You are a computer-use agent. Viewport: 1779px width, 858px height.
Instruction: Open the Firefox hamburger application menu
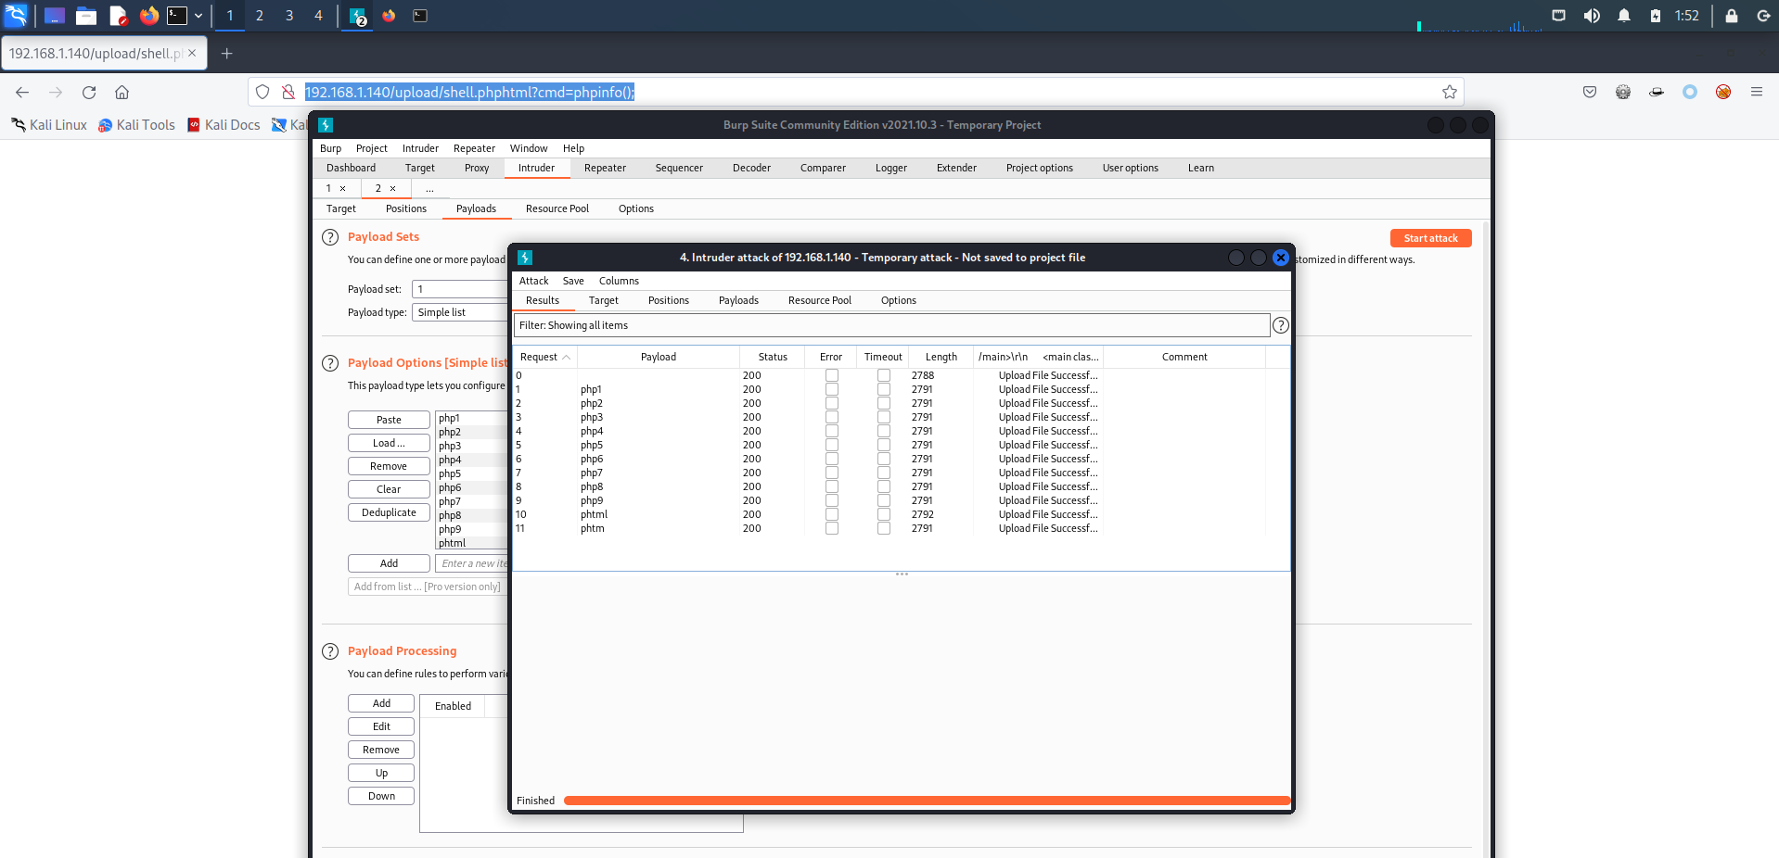1757,92
